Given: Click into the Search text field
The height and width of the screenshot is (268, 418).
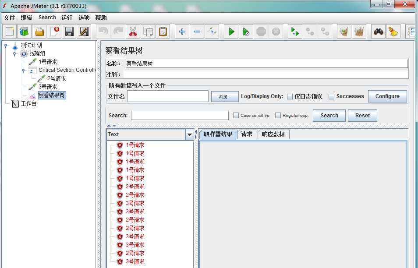Looking at the screenshot, I should (x=180, y=115).
